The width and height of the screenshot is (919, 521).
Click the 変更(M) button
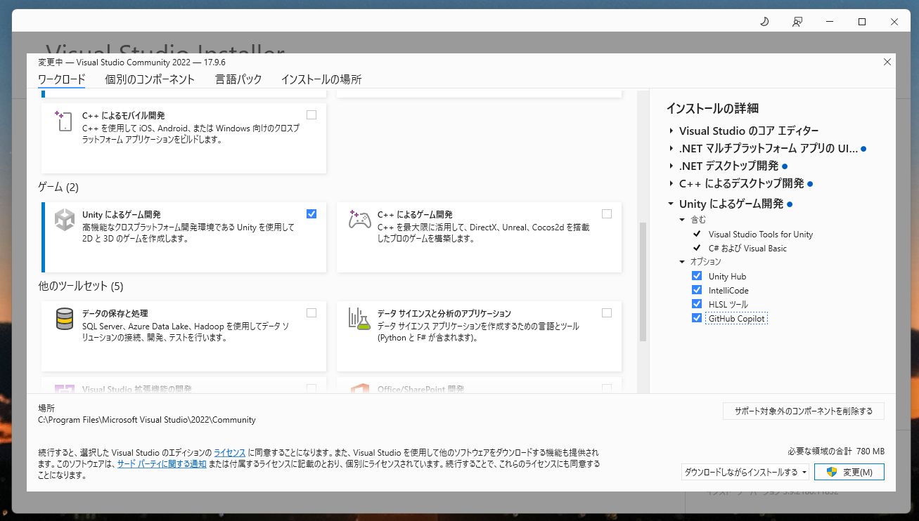pyautogui.click(x=849, y=472)
